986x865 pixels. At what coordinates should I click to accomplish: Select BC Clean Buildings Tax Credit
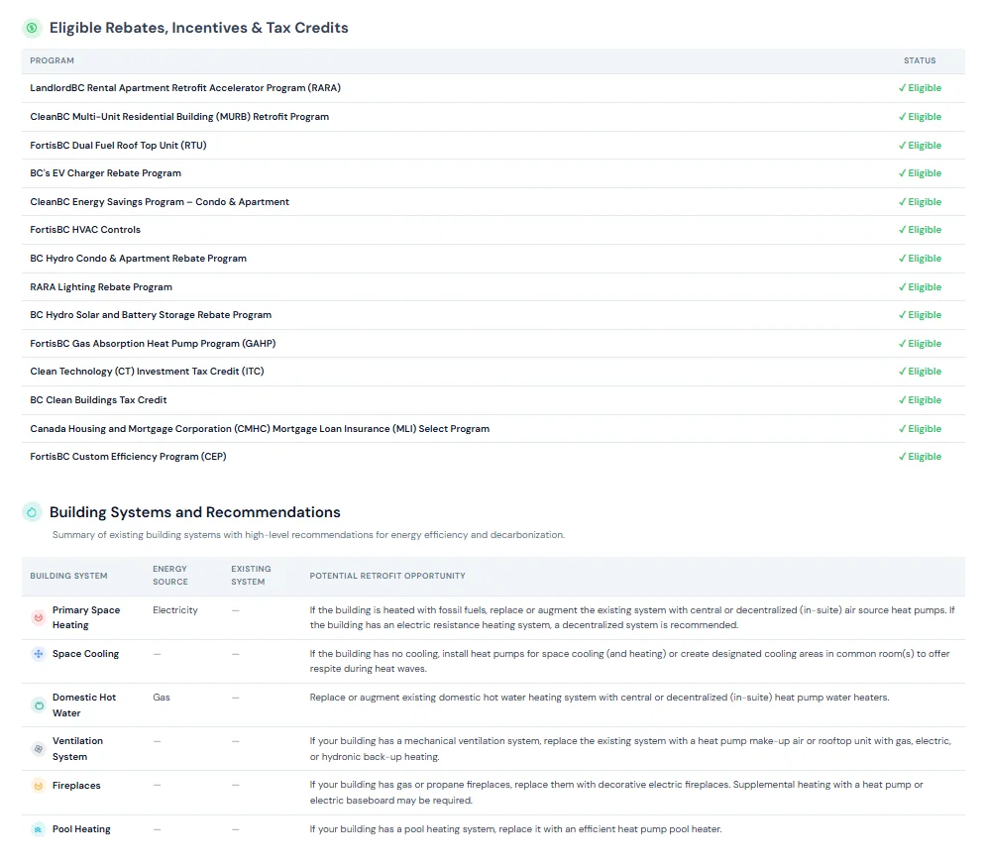pyautogui.click(x=493, y=400)
